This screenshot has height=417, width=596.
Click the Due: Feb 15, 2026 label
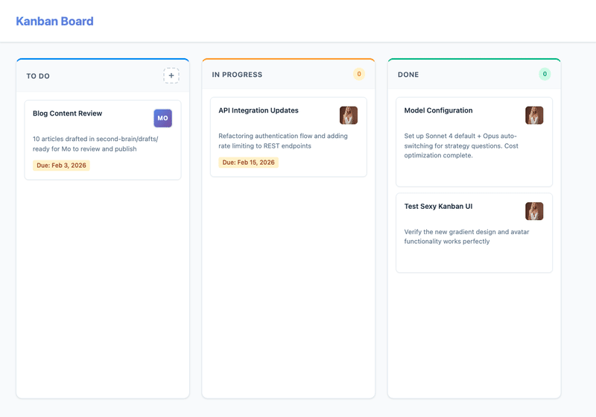click(248, 163)
